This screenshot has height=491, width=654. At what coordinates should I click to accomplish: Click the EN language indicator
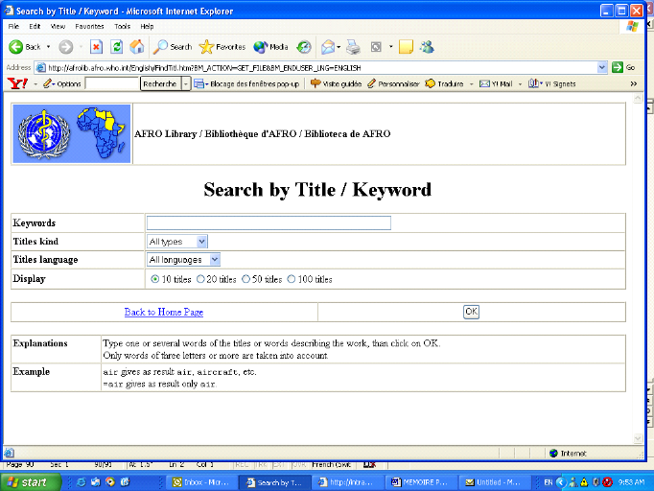point(549,482)
